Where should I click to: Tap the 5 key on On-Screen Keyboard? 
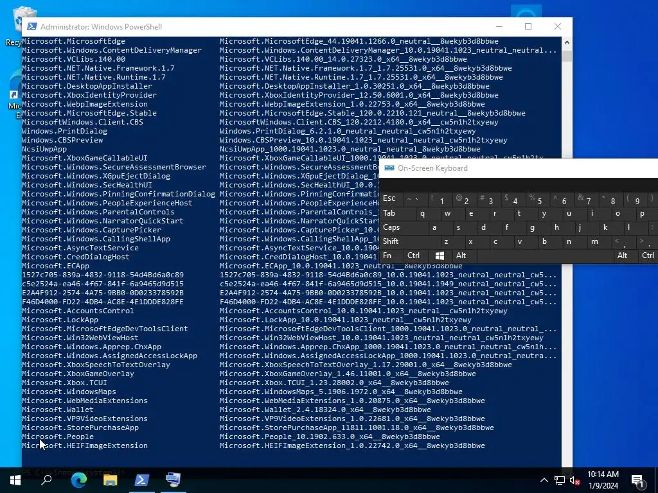click(x=537, y=199)
